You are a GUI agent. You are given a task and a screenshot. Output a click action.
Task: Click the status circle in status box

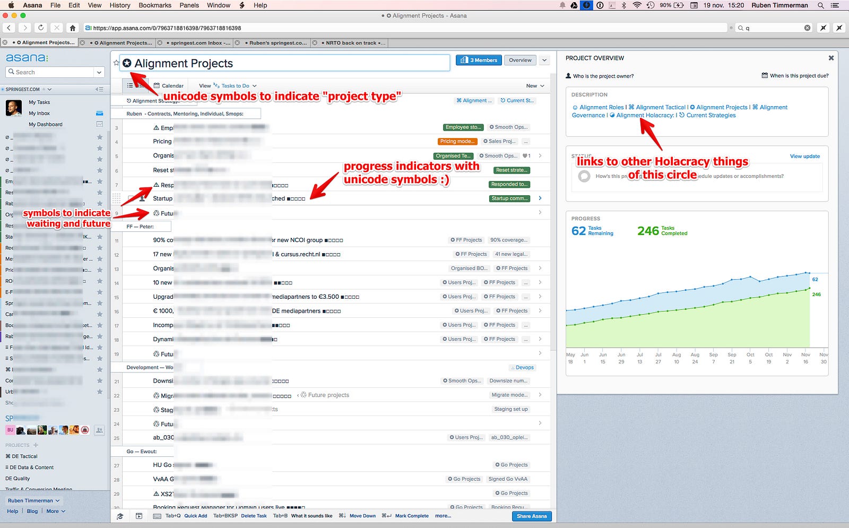tap(584, 176)
